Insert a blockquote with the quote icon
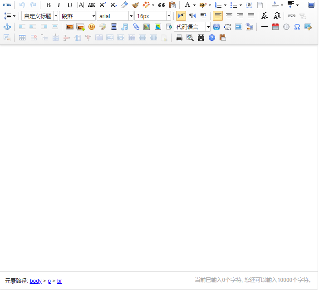This screenshot has width=319, height=291. [x=162, y=5]
